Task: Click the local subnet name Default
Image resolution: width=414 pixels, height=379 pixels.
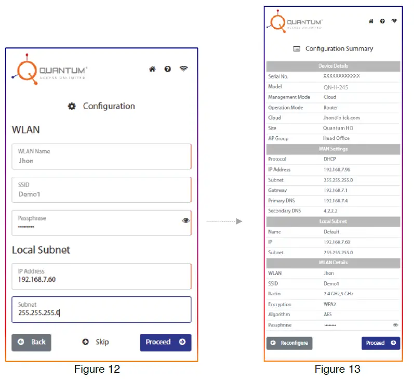Action: click(331, 232)
